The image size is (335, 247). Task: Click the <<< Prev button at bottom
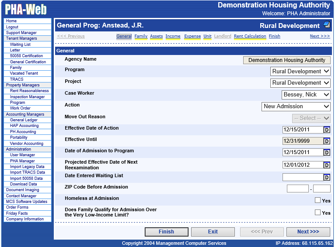click(262, 232)
